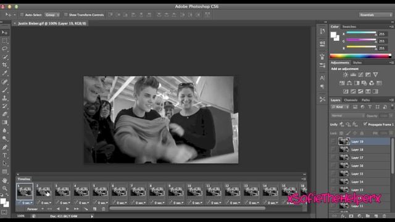Select the Crop tool
This screenshot has height=222, width=395.
[4, 65]
